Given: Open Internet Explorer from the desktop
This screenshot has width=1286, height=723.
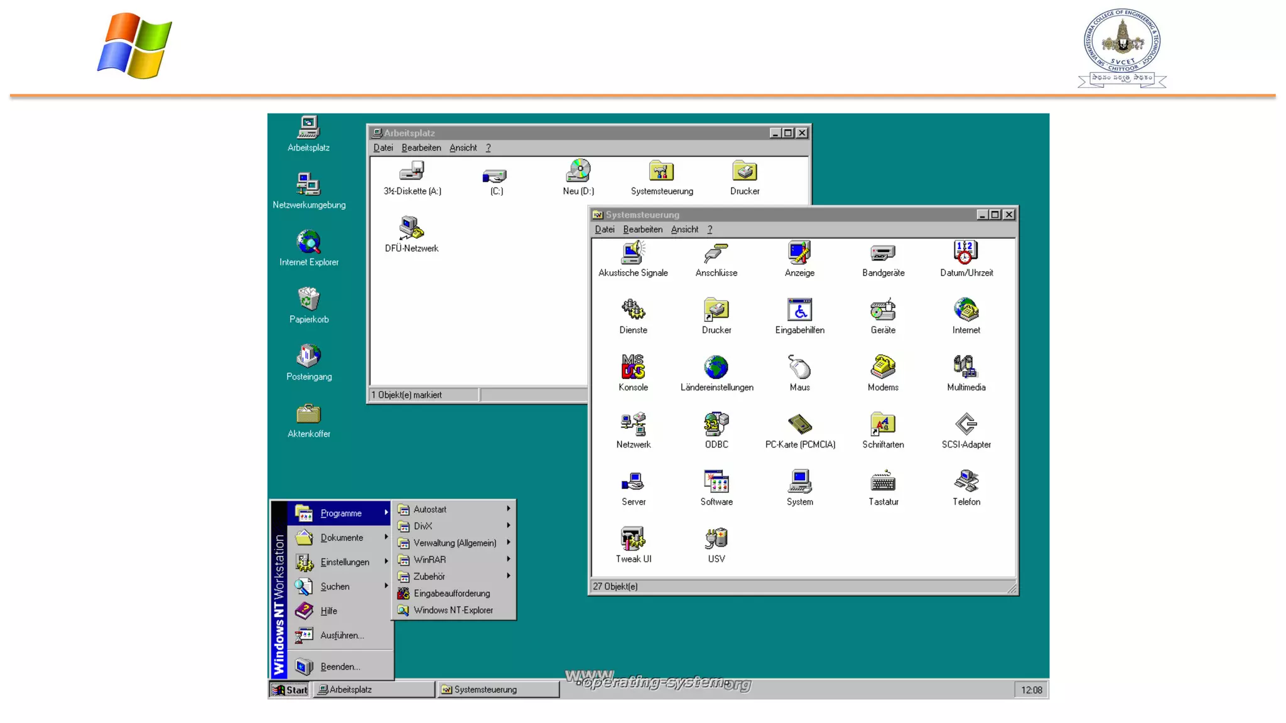Looking at the screenshot, I should pos(308,242).
